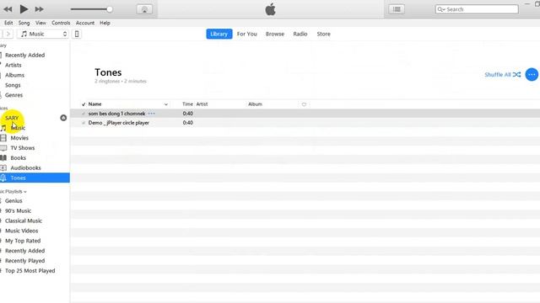
Task: Open the My Top Rated playlist
Action: pos(23,241)
